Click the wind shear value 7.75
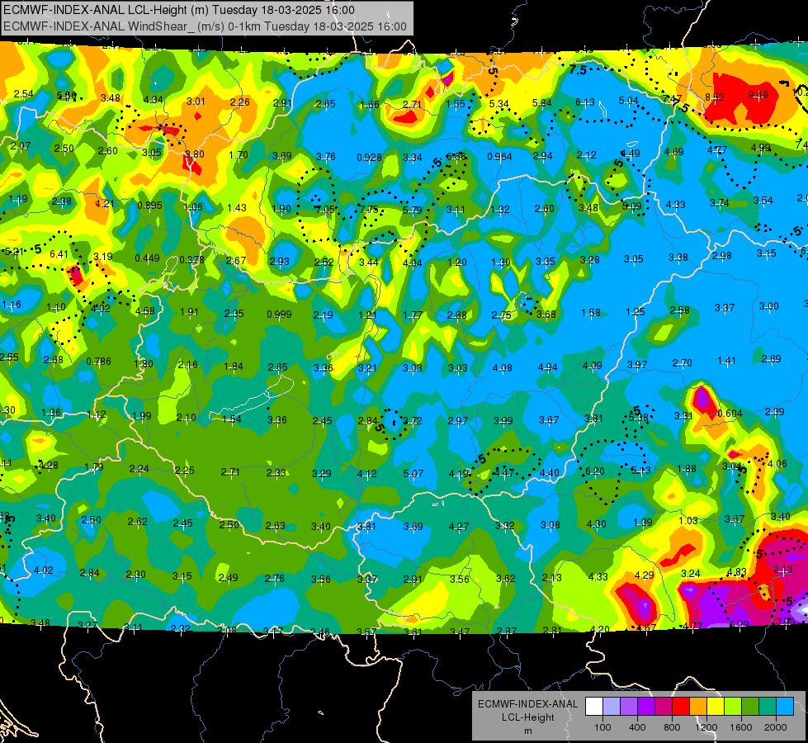Screen dimensions: 808x743 [x=369, y=209]
